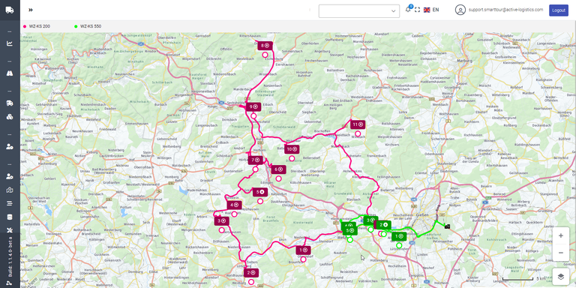Open the upper user-settings sidebar icon
Viewport: 576px width, 288px height.
click(x=10, y=146)
